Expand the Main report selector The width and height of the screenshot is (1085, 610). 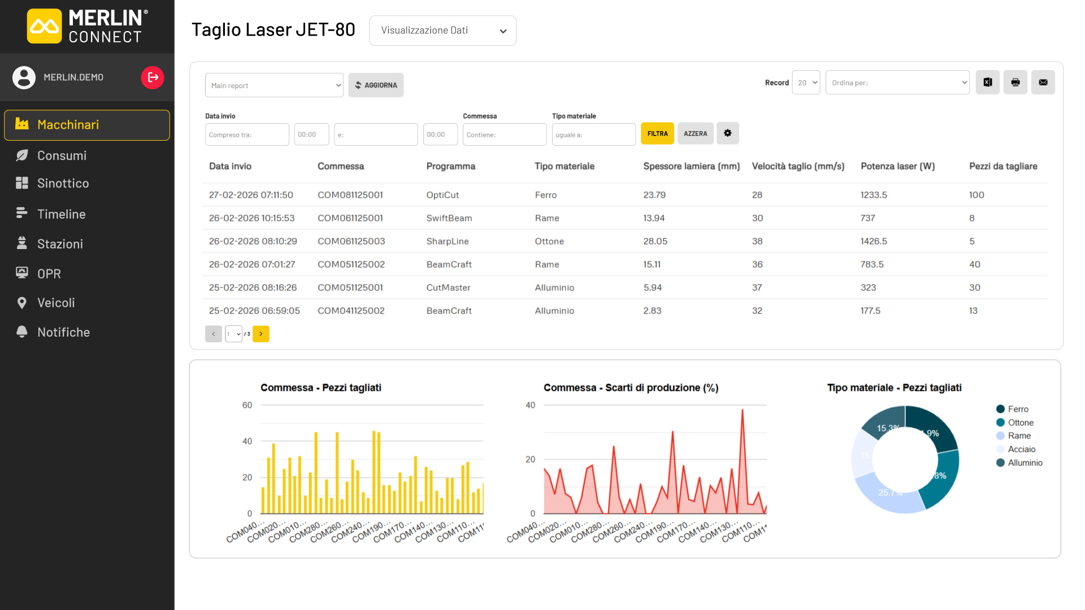pos(274,85)
